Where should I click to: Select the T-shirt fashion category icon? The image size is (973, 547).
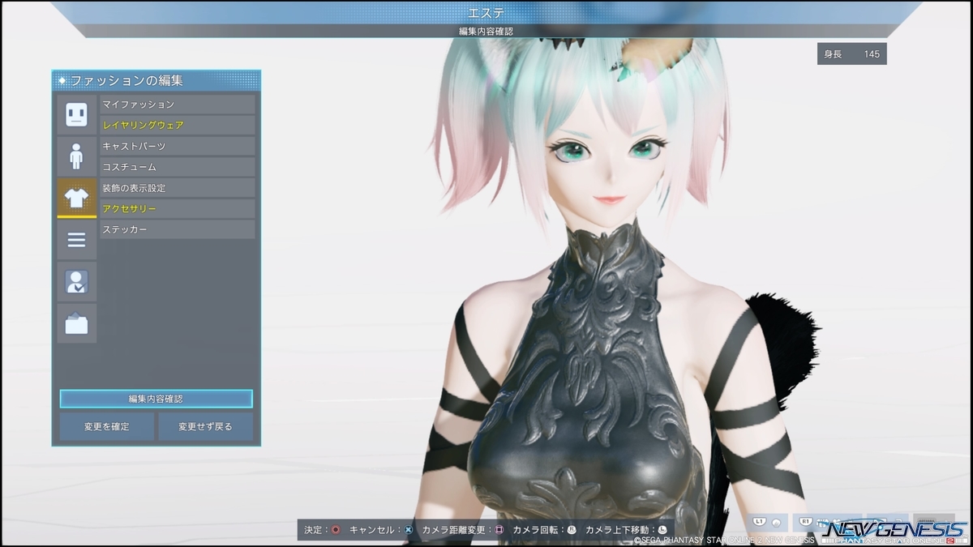coord(76,198)
